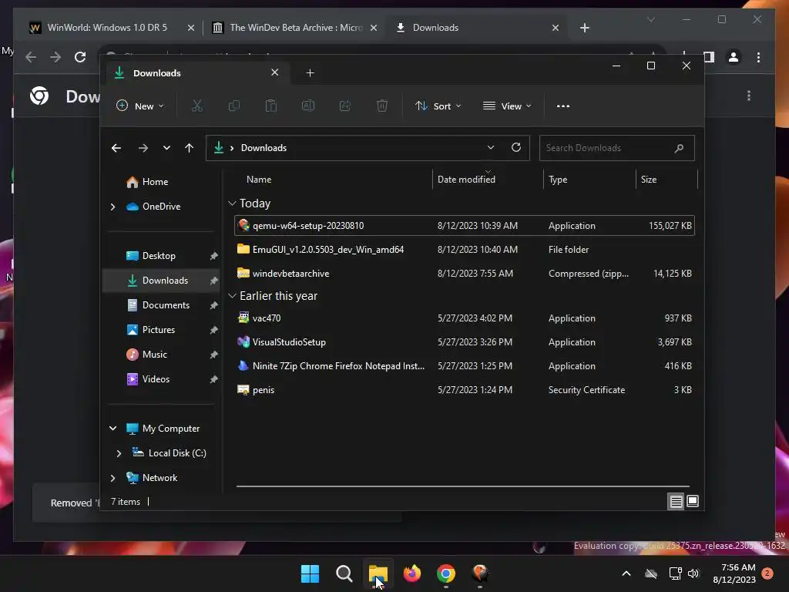Click the volume speaker icon in system tray
Viewport: 789px width, 592px height.
pos(693,573)
